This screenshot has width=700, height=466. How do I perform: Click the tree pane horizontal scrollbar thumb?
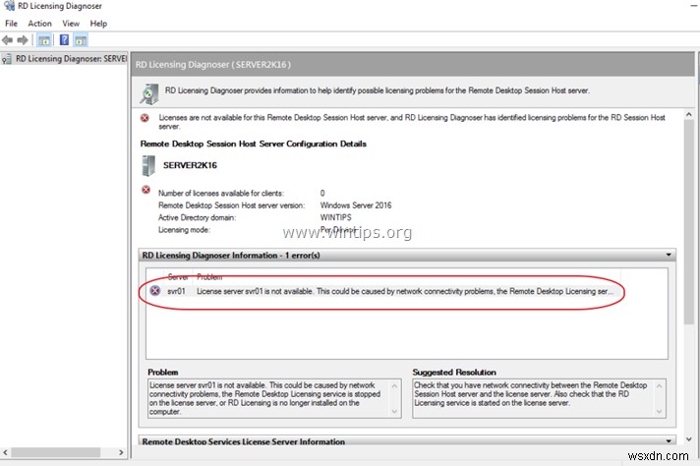[56, 452]
